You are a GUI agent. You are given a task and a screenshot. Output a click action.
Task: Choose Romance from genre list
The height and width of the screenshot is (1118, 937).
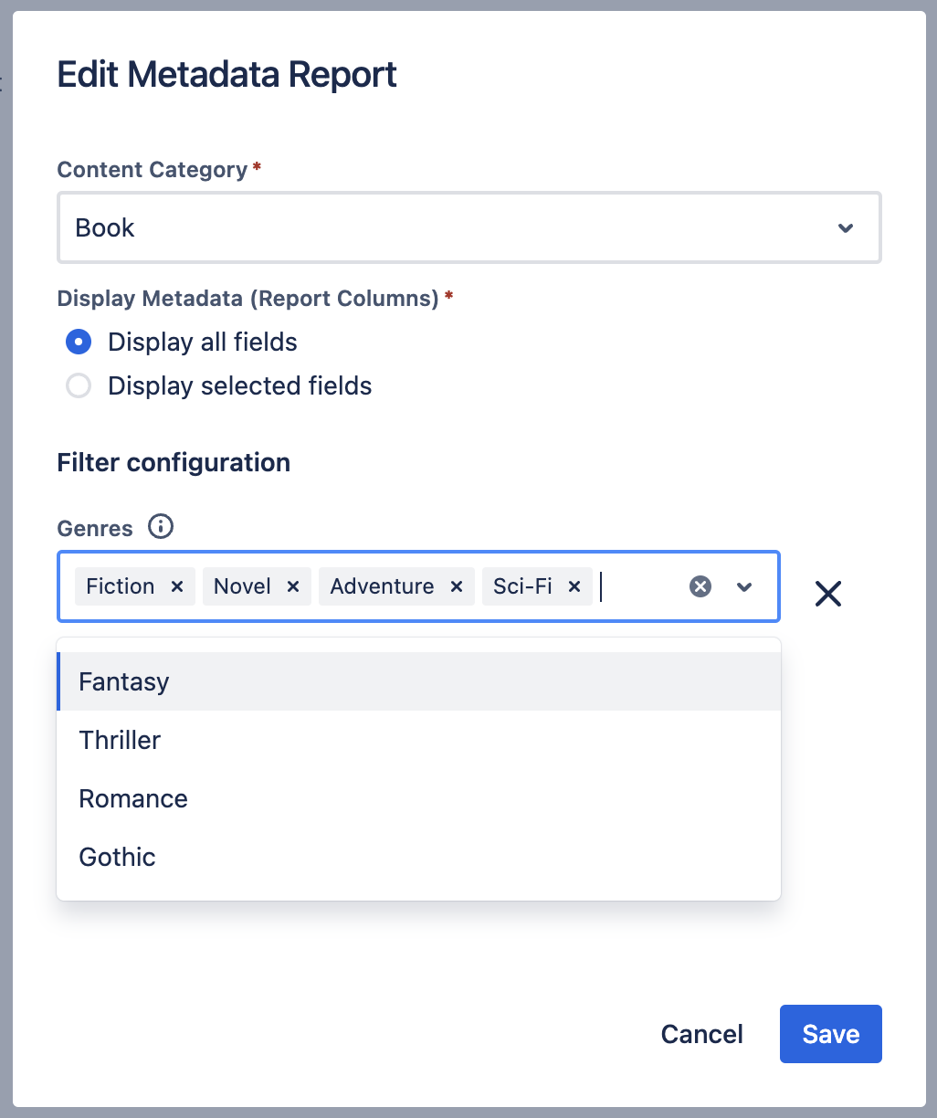point(133,798)
